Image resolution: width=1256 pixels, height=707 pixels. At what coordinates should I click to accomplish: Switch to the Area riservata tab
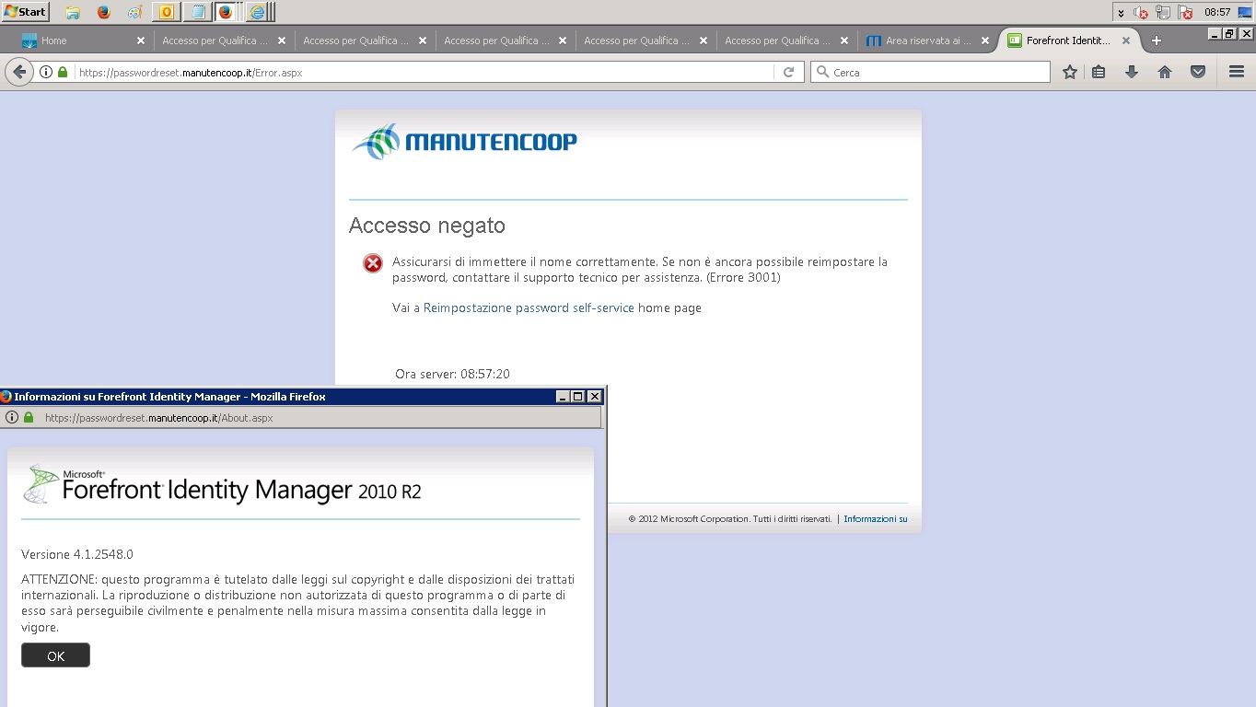[x=924, y=40]
